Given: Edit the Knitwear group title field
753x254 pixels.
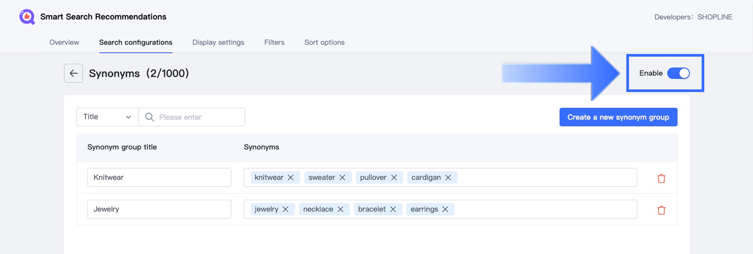Looking at the screenshot, I should (159, 177).
